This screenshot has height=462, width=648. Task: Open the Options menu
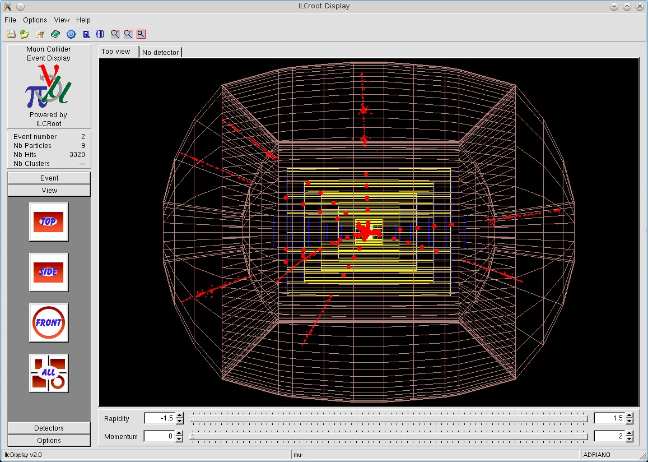coord(35,20)
